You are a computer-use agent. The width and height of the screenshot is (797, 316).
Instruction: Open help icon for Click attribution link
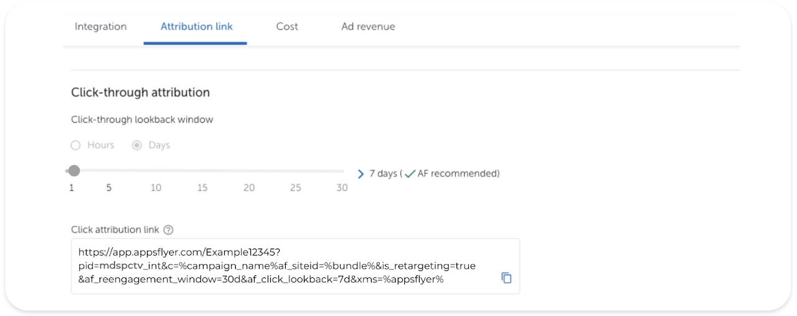tap(168, 230)
